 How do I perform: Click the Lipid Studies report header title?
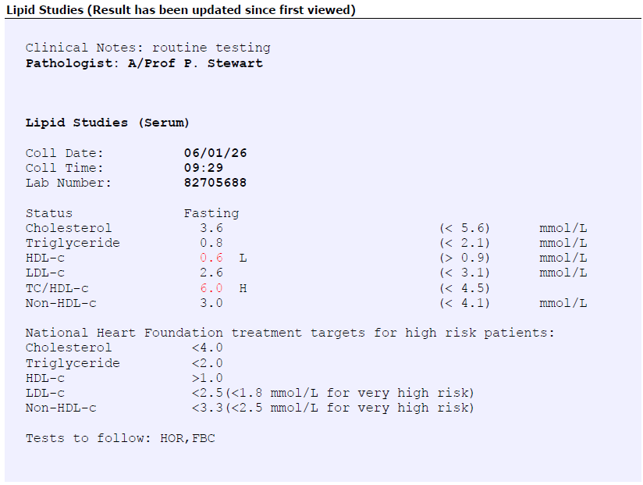[x=181, y=9]
